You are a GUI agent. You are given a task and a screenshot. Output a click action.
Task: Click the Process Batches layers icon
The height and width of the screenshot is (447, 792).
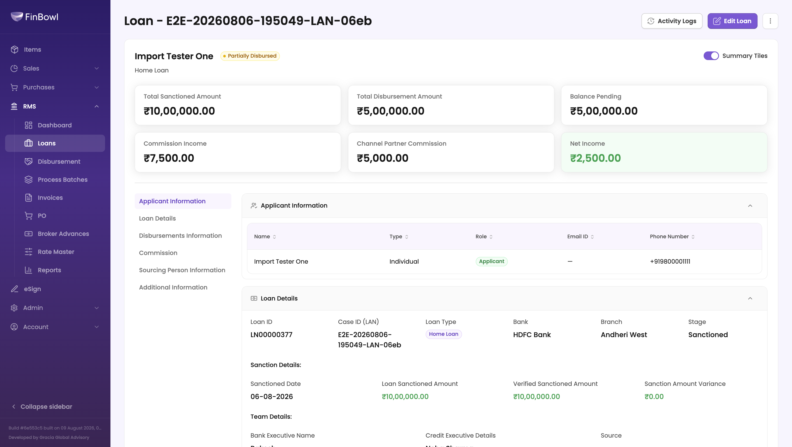(29, 180)
